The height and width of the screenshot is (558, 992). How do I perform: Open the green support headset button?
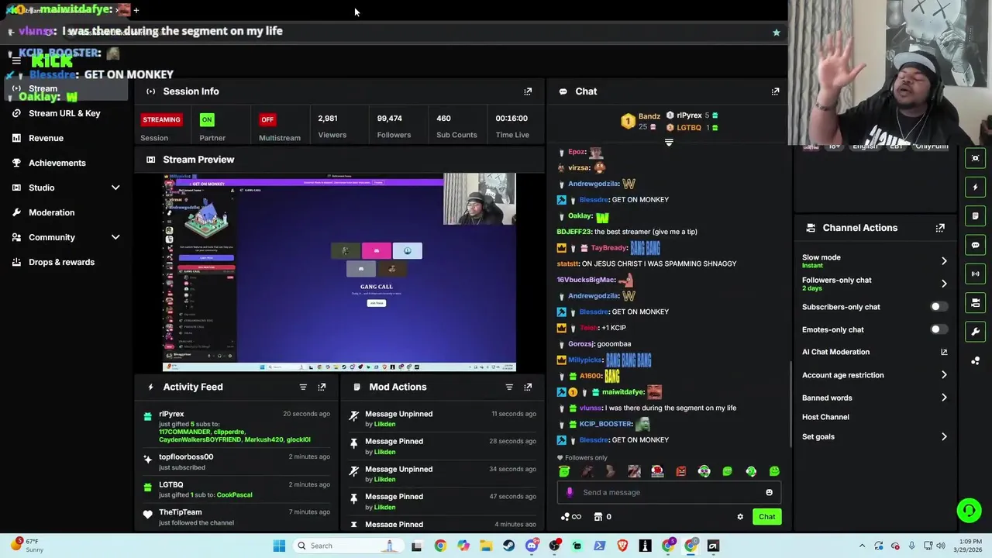pyautogui.click(x=969, y=510)
